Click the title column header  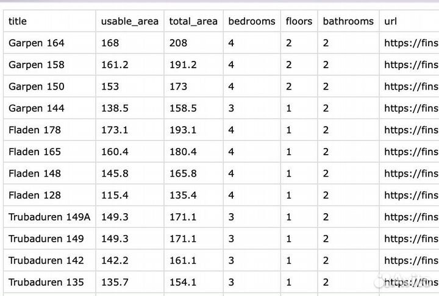18,21
